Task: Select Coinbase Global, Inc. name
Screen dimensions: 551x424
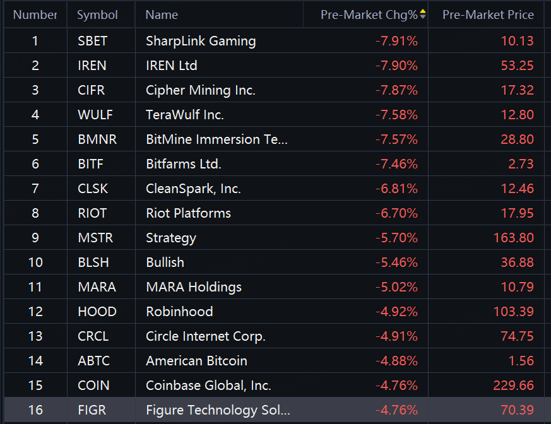Action: coord(208,386)
